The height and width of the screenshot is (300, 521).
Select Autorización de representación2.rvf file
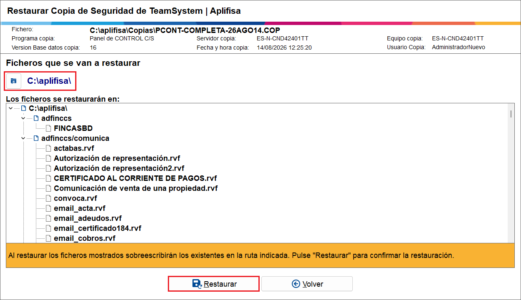119,168
